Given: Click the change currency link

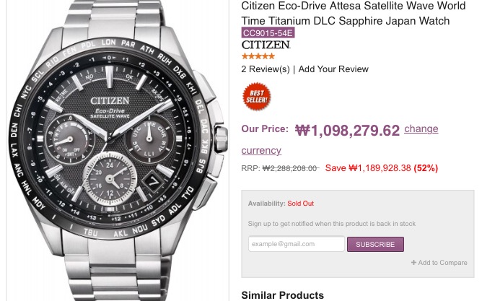Looking at the screenshot, I should pos(421,129).
